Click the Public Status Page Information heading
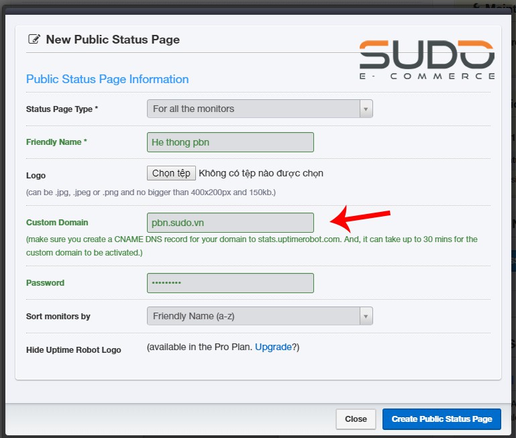516x438 pixels. [107, 79]
